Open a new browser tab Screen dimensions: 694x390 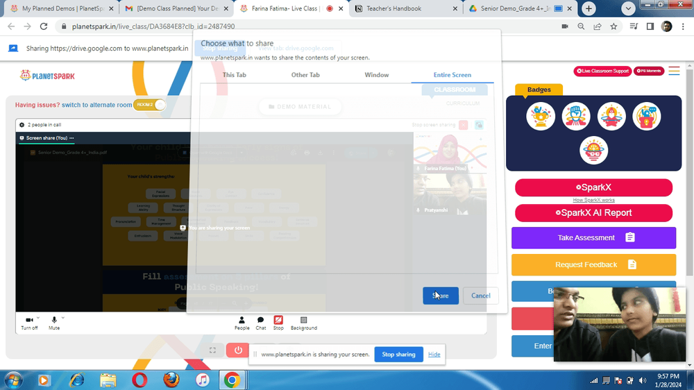[x=589, y=8]
